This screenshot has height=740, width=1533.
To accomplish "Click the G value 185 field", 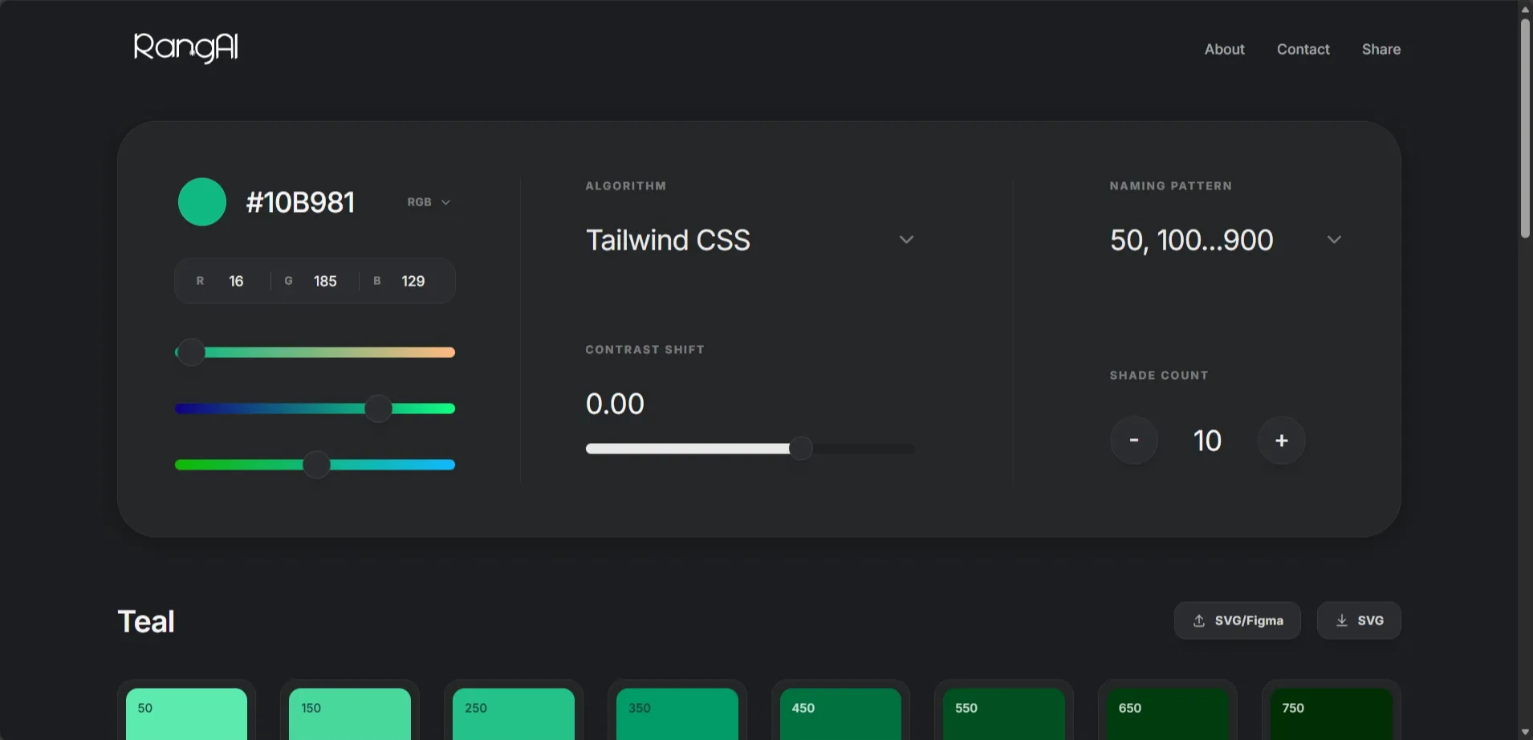I will [324, 281].
